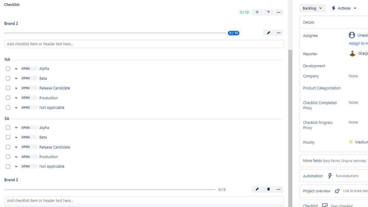The height and width of the screenshot is (207, 368).
Task: Check the SA Release Candidate checkbox
Action: [x=8, y=147]
